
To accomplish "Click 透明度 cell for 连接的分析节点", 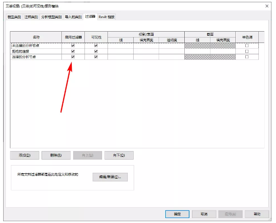I will (x=172, y=57).
